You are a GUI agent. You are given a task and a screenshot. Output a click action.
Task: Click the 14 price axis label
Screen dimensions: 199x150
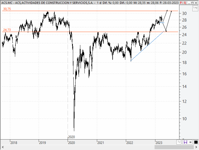[x=184, y=87]
